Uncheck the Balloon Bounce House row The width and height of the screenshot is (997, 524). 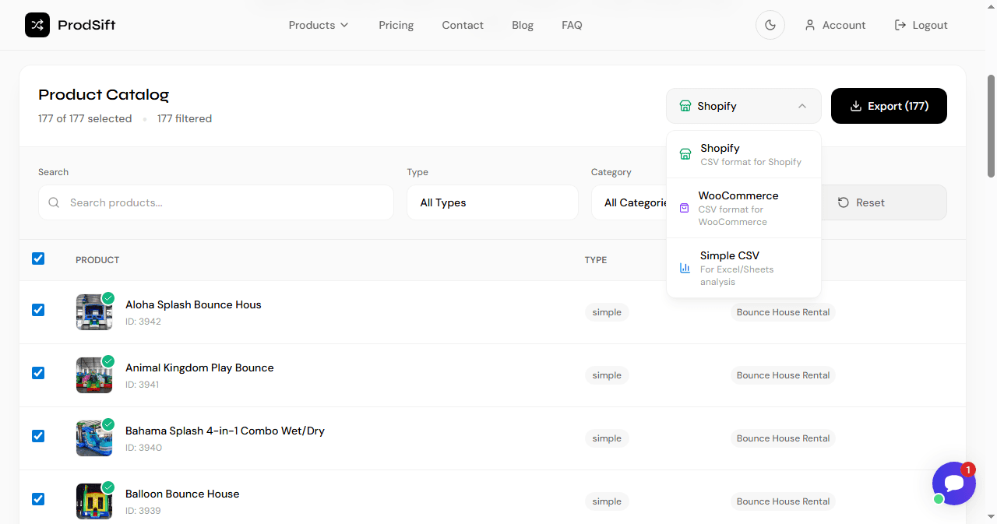pyautogui.click(x=38, y=499)
